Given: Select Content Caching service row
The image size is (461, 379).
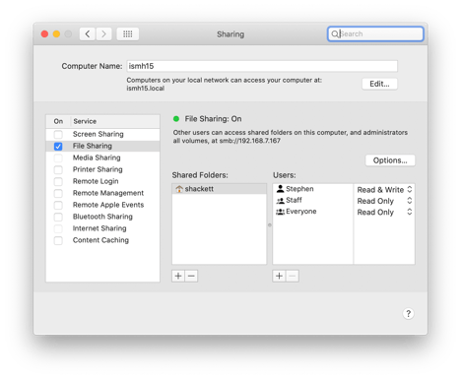Looking at the screenshot, I should 102,240.
